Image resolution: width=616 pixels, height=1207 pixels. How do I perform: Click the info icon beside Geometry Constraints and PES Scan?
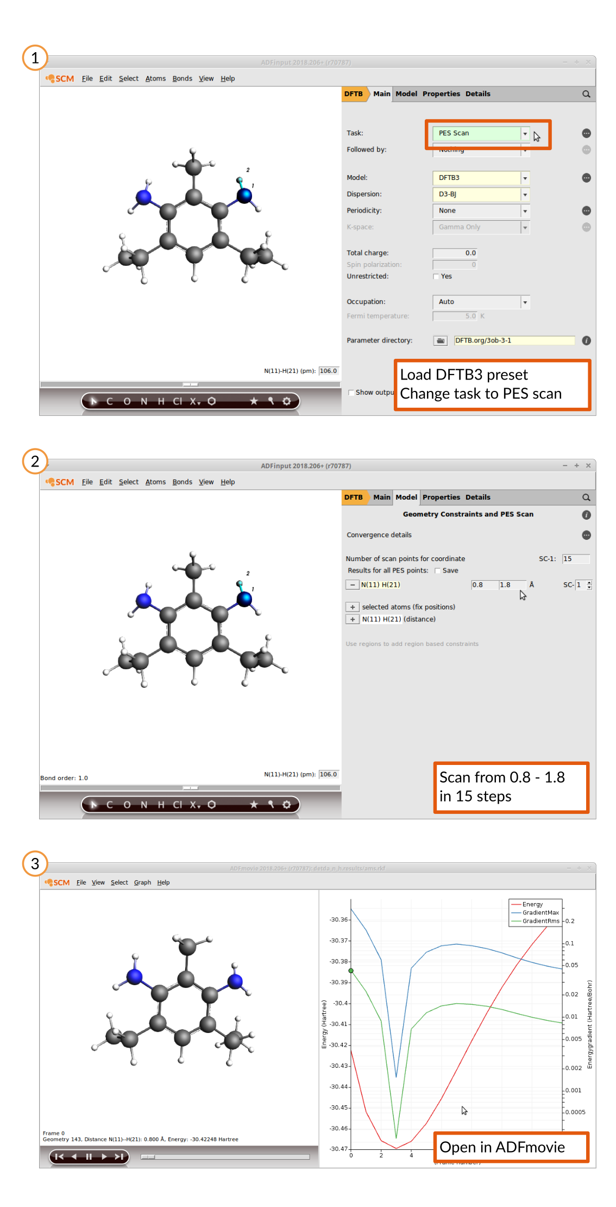coord(586,515)
